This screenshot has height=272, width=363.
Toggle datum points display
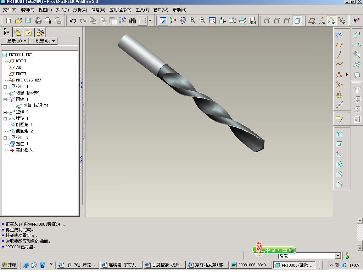(x=332, y=21)
